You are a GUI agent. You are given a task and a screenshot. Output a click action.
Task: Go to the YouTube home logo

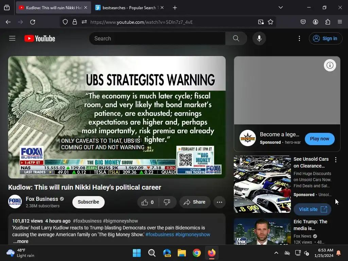[x=40, y=38]
